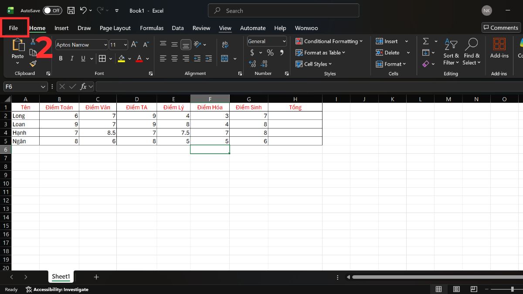Switch to Page Break Preview view
This screenshot has width=523, height=294.
(474, 289)
